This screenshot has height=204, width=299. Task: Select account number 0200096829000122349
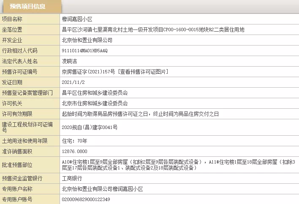86,199
